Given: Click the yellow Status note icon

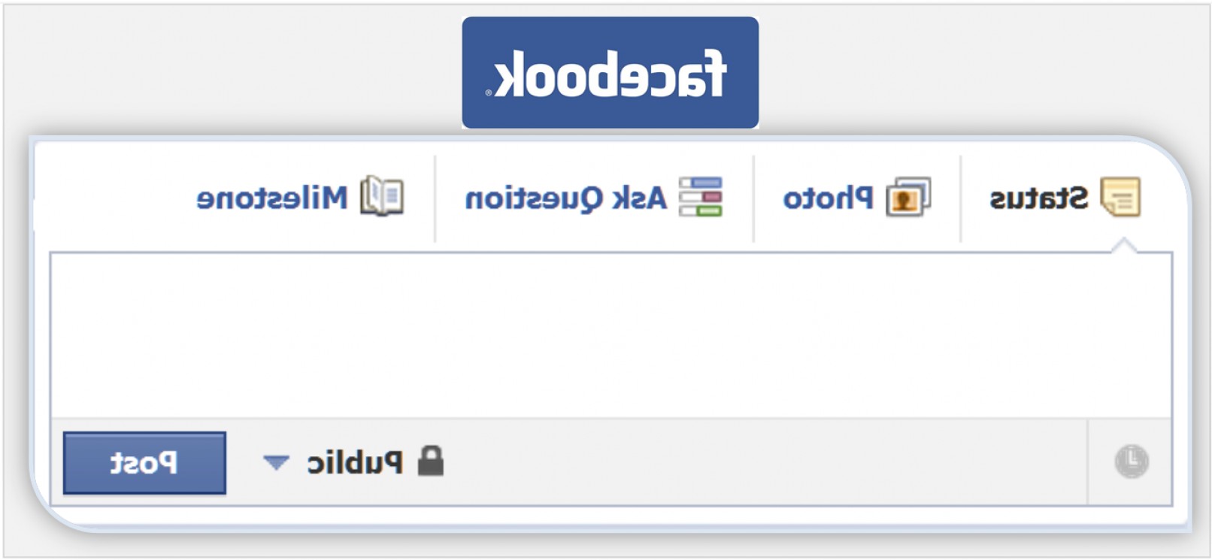Looking at the screenshot, I should pyautogui.click(x=1120, y=197).
